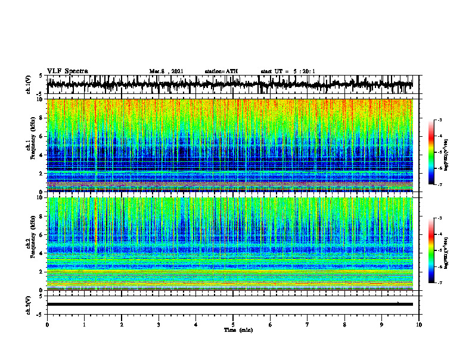The height and width of the screenshot is (364, 472).
Task: Click time axis tick label 0
Action: pos(47,325)
